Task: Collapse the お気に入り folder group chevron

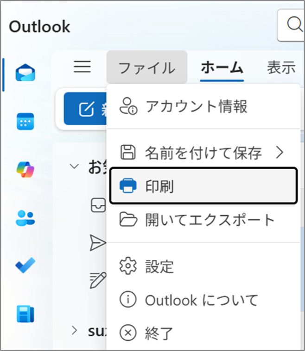Action: point(74,166)
